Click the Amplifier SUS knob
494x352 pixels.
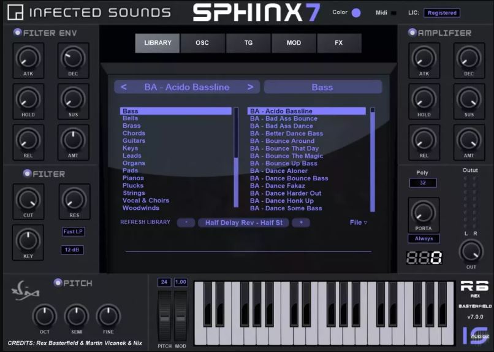pos(469,99)
